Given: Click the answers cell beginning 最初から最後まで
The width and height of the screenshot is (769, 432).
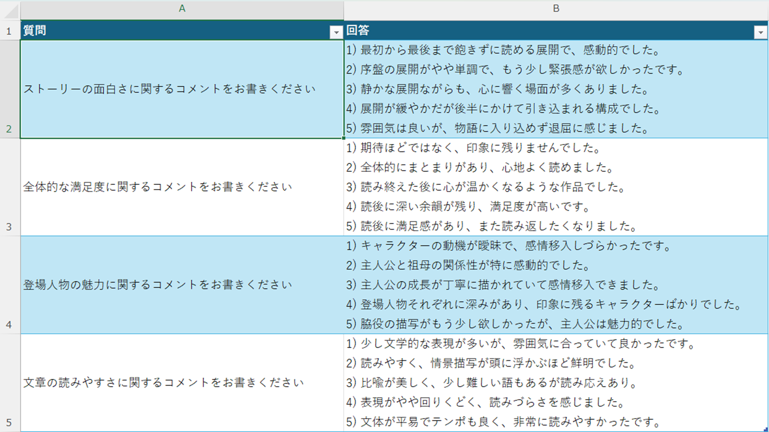Looking at the screenshot, I should click(x=556, y=89).
